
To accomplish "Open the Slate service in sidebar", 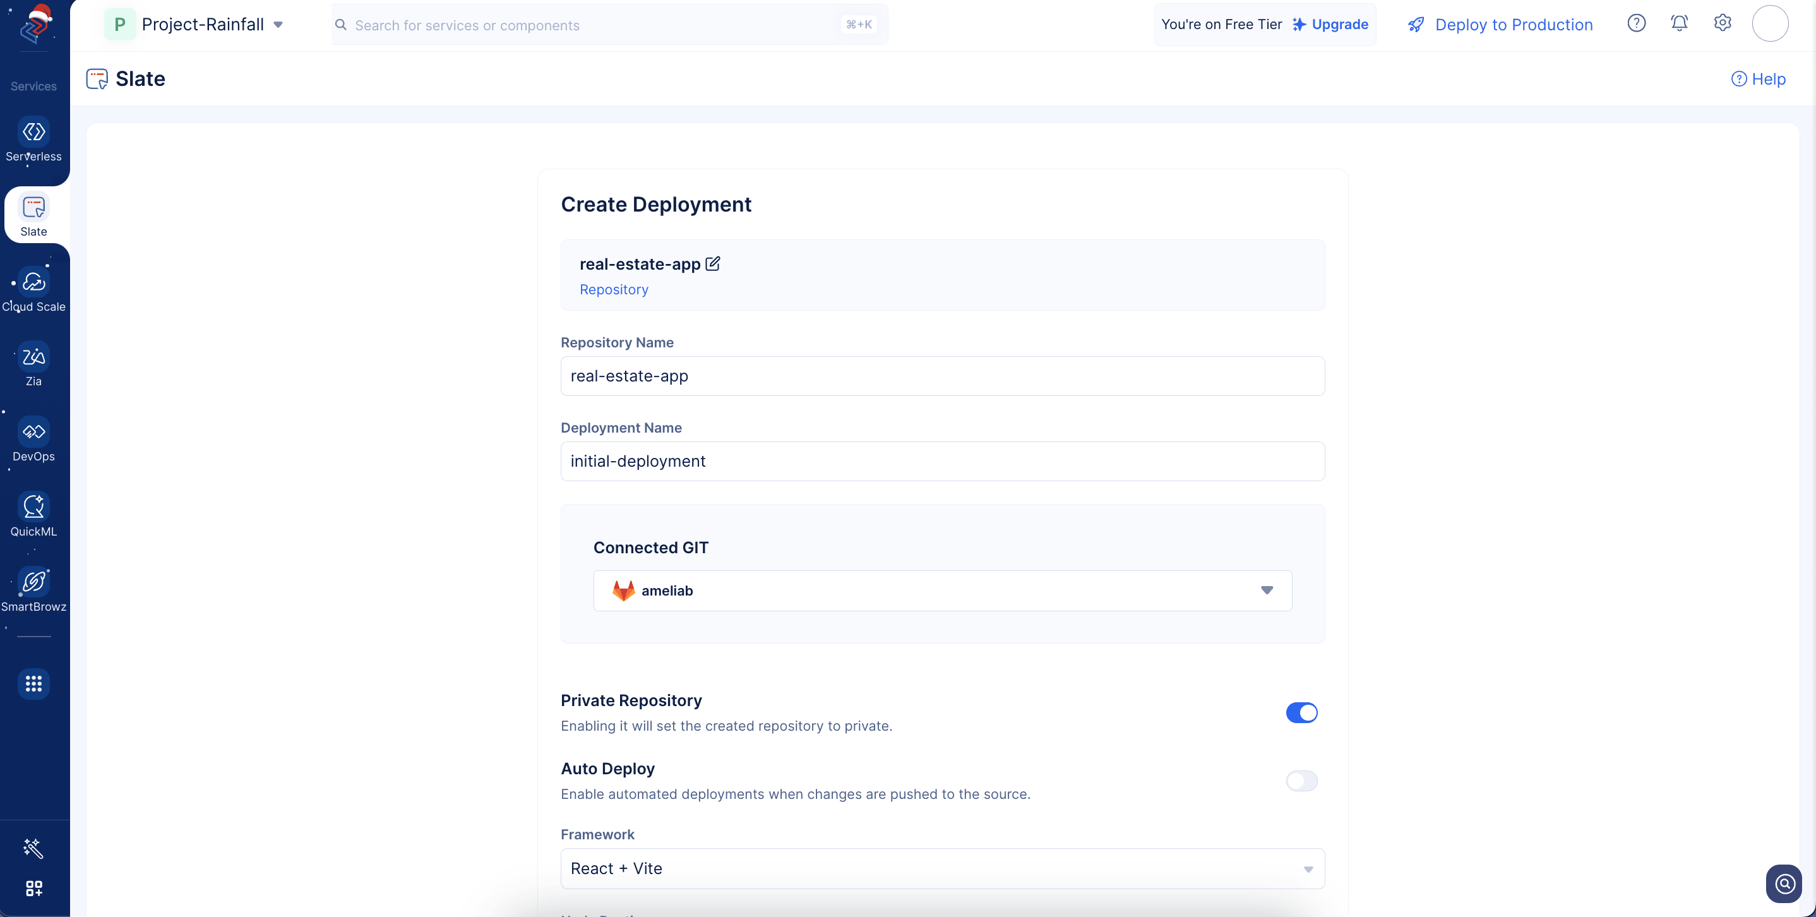I will pyautogui.click(x=34, y=215).
